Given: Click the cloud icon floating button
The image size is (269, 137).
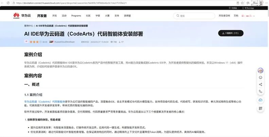Looking at the screenshot, I should tap(261, 100).
